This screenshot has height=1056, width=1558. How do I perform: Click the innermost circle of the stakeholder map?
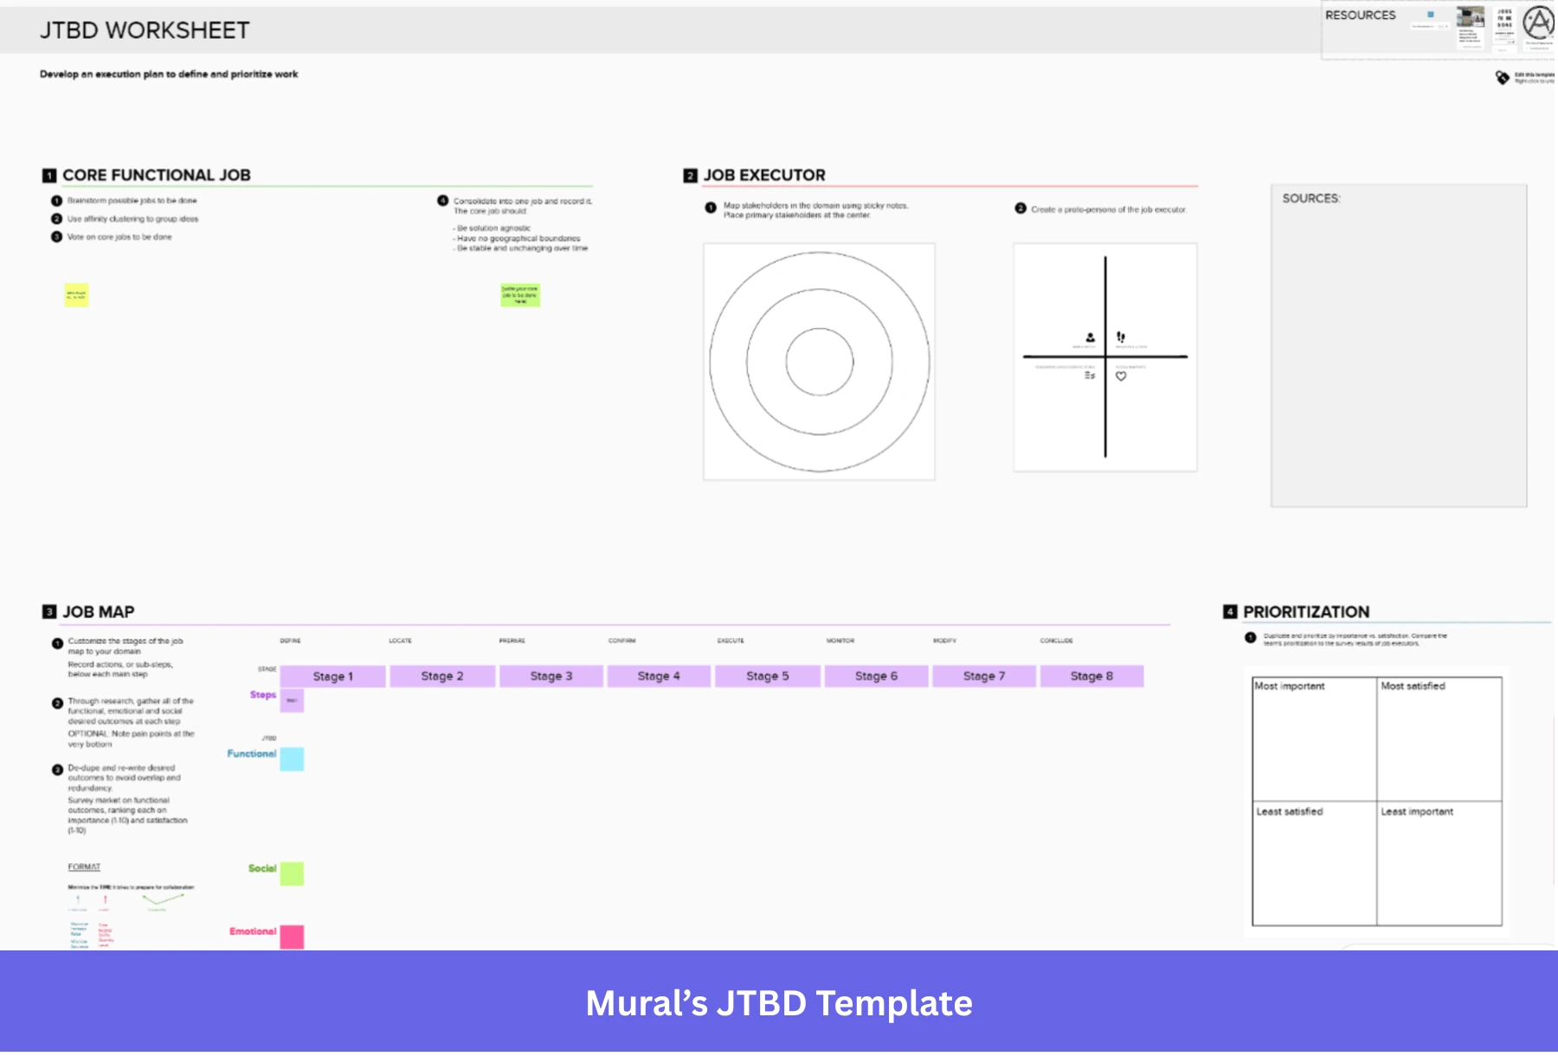coord(820,362)
